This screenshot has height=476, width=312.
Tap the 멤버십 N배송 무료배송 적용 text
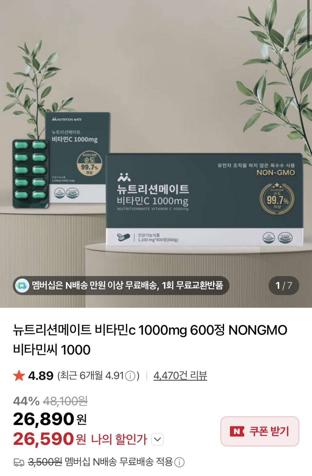click(119, 462)
